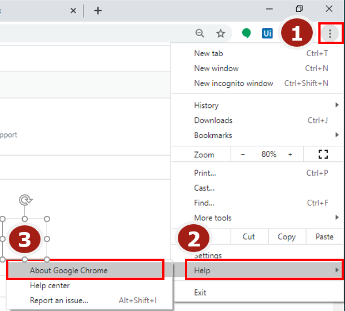This screenshot has width=345, height=311.
Task: Open a New incognito window
Action: pyautogui.click(x=257, y=83)
